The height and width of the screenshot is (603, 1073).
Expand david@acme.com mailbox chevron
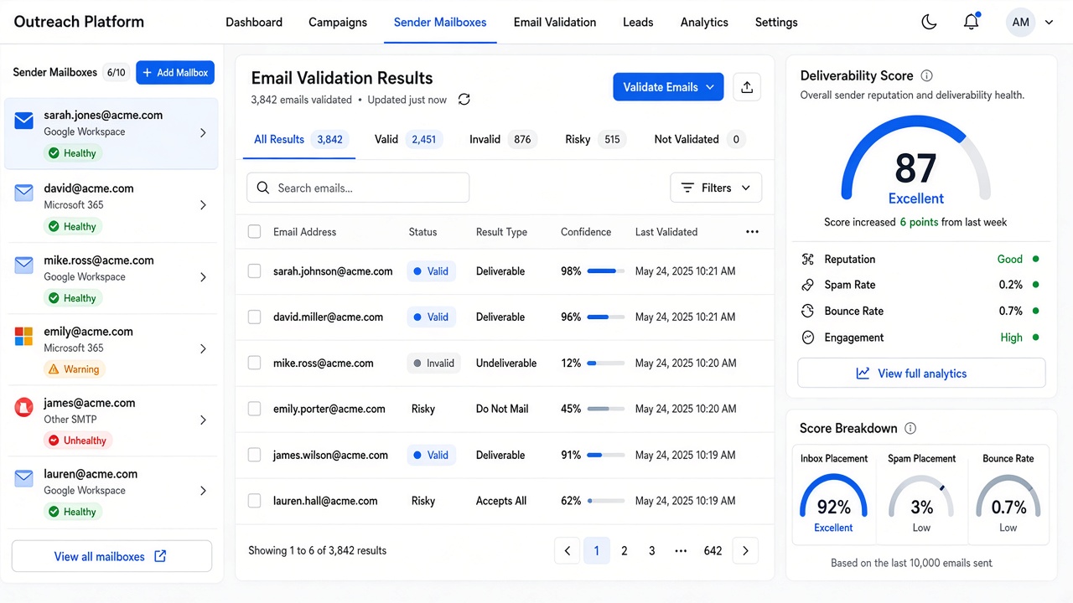(x=203, y=205)
